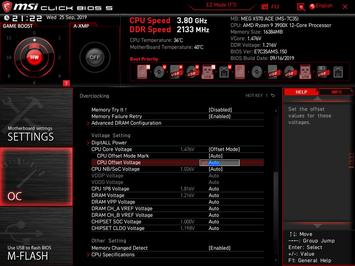Change Memory Failure Retry [Enabled] value
This screenshot has height=266, width=355.
[219, 116]
